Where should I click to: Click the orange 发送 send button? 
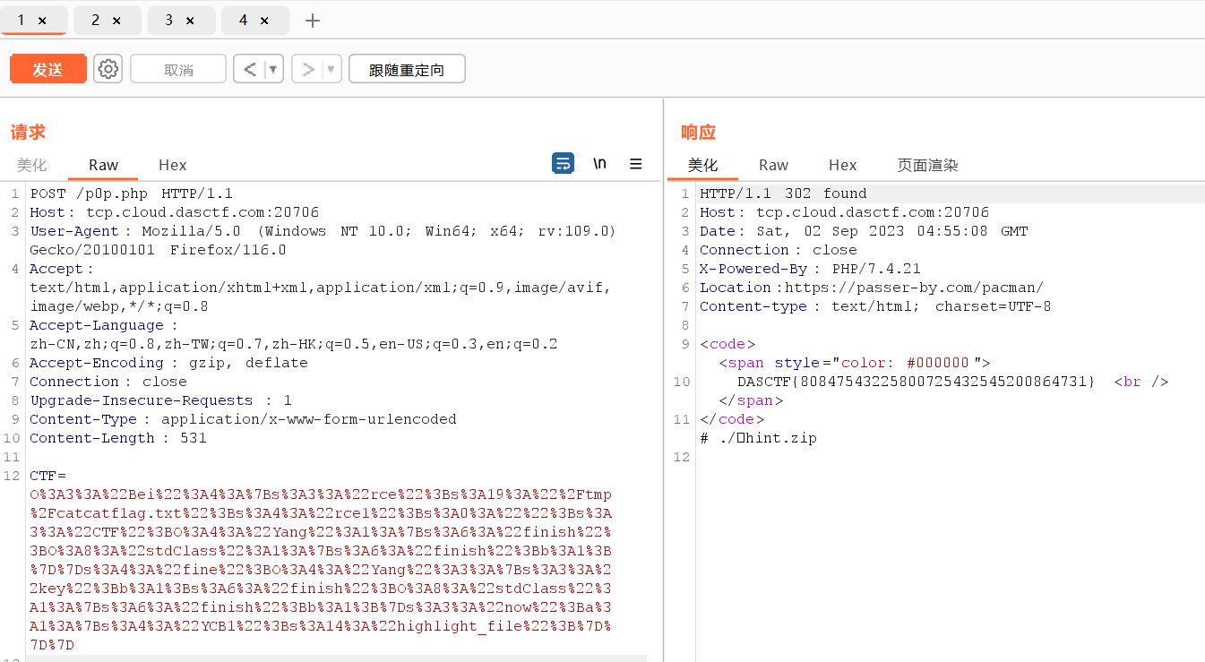[x=48, y=69]
